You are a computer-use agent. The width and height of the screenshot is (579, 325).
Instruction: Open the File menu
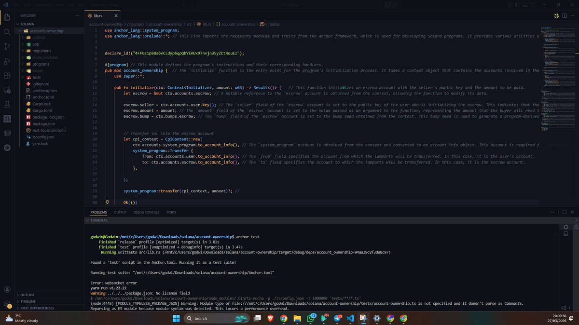pyautogui.click(x=16, y=5)
